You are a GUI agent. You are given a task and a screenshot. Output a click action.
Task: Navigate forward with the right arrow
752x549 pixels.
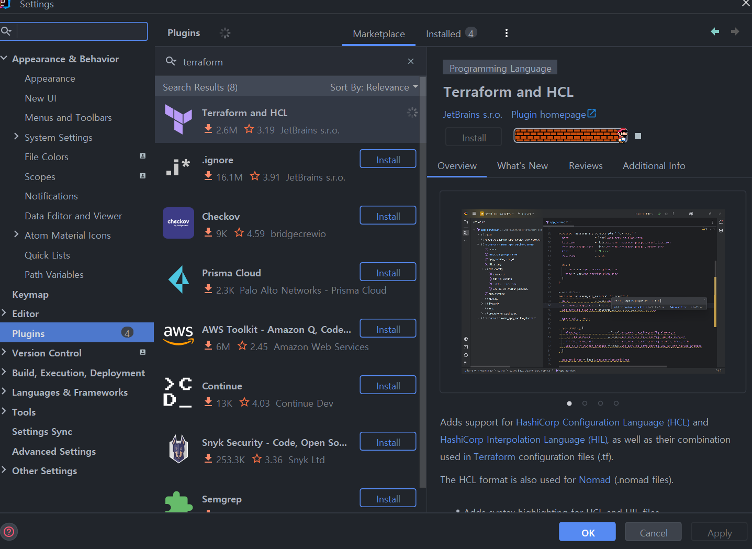[735, 31]
